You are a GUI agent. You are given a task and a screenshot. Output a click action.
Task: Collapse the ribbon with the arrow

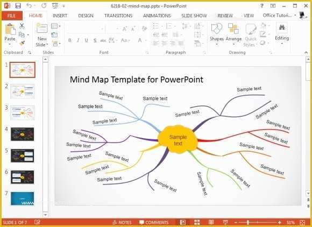click(x=306, y=53)
